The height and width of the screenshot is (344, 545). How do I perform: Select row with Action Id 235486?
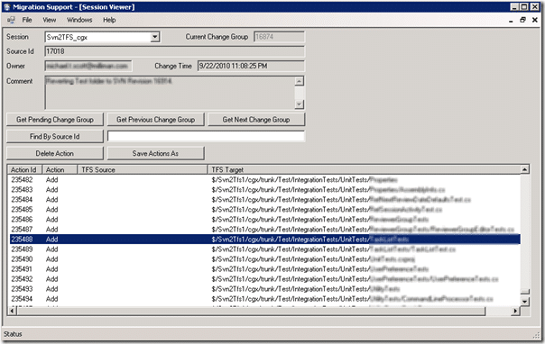[264, 220]
